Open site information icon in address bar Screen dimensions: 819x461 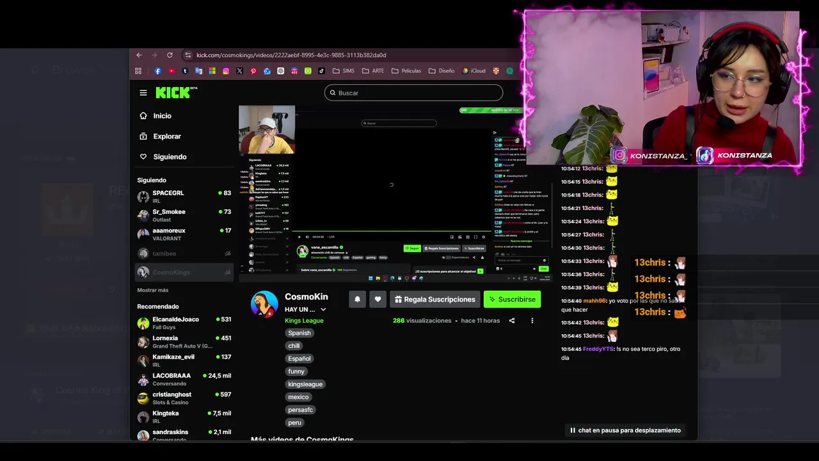tap(187, 55)
